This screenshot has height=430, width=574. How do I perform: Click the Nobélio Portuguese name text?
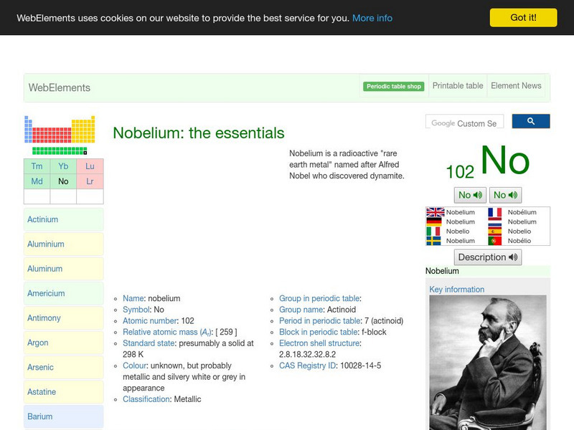(519, 241)
